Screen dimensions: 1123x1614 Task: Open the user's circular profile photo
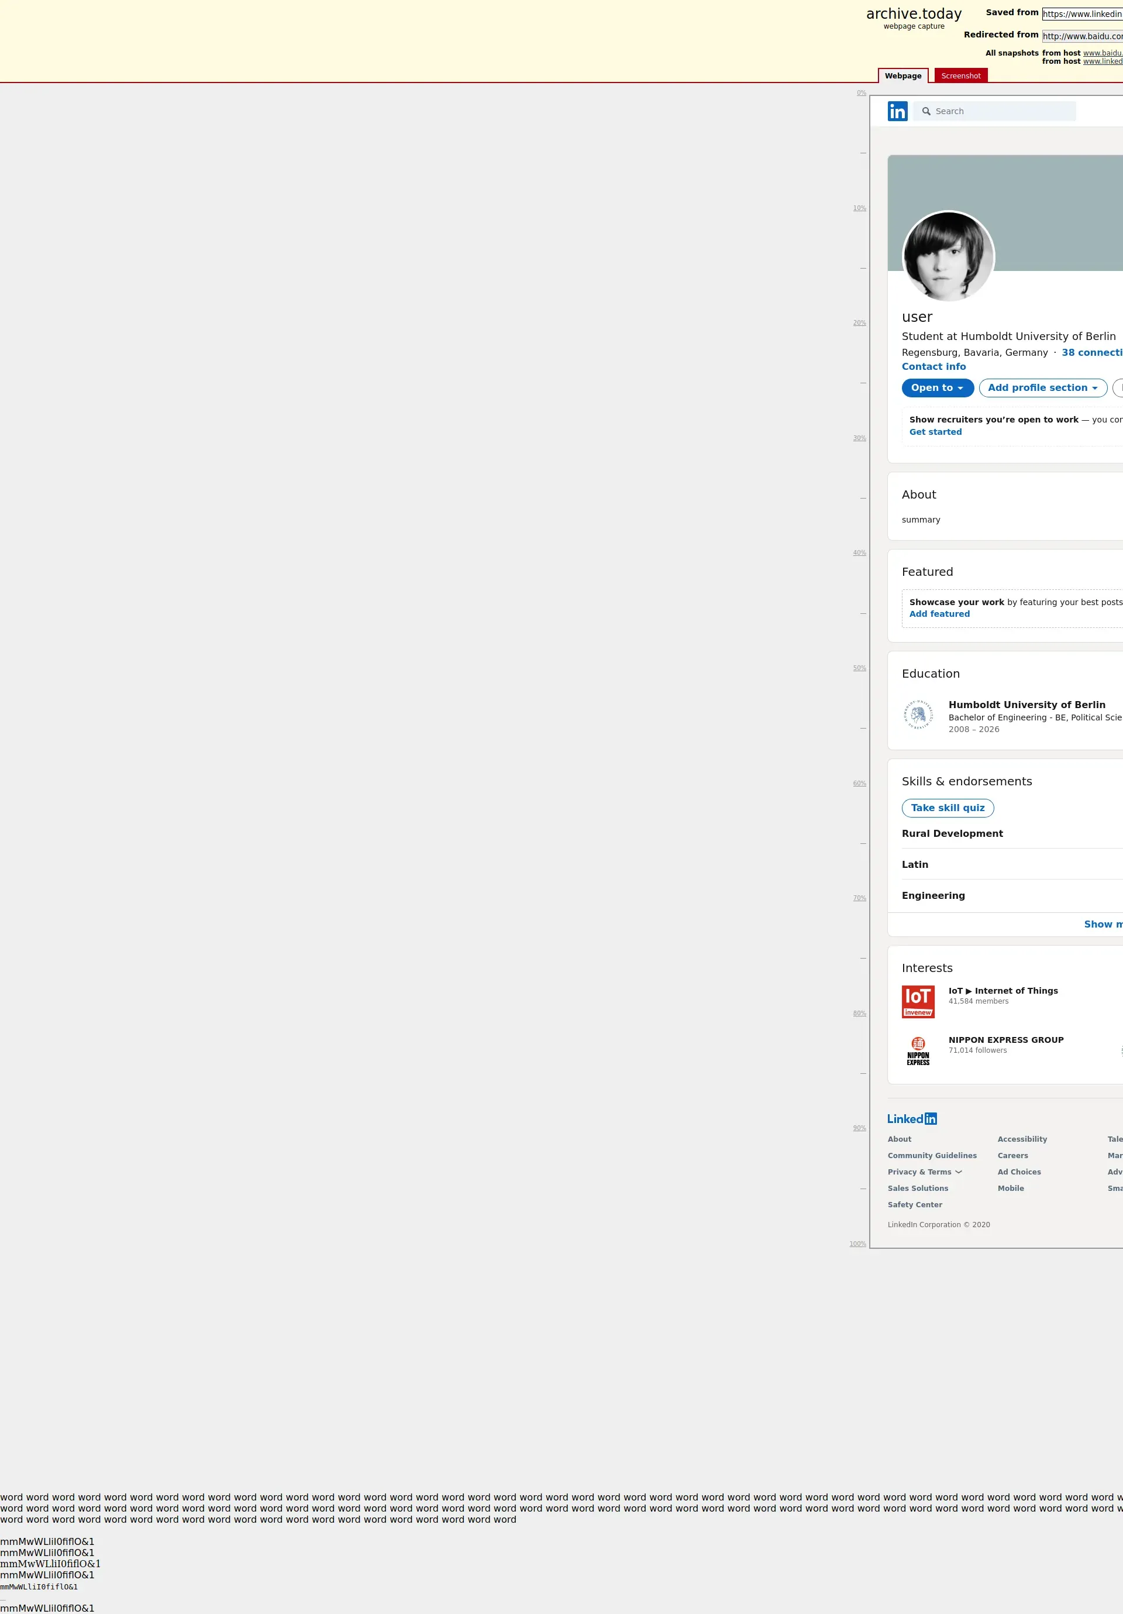[948, 256]
